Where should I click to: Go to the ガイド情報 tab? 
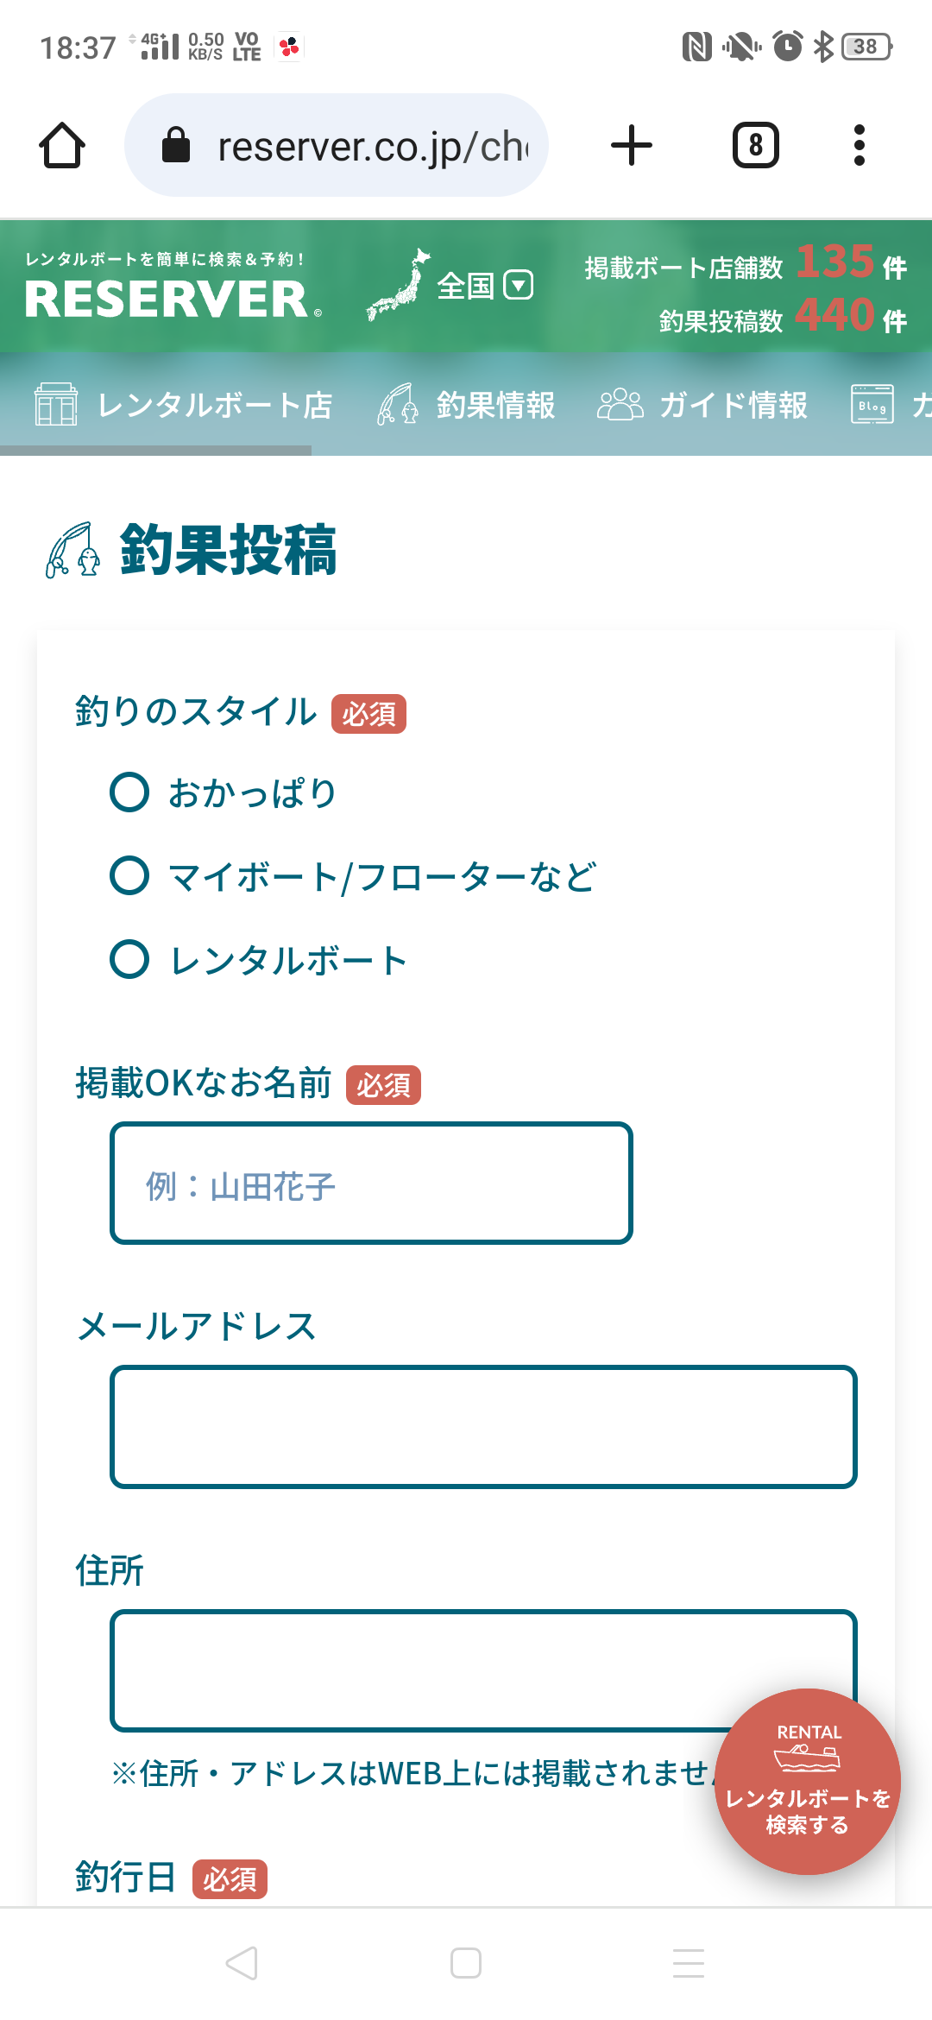click(702, 404)
